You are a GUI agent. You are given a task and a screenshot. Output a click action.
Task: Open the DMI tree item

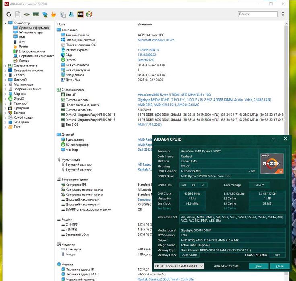click(x=22, y=37)
